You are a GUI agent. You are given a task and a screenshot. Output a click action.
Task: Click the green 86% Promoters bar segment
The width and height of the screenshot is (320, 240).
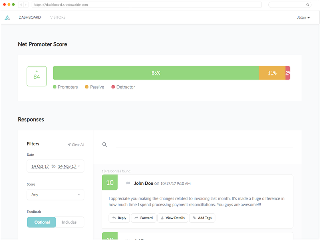coord(156,73)
